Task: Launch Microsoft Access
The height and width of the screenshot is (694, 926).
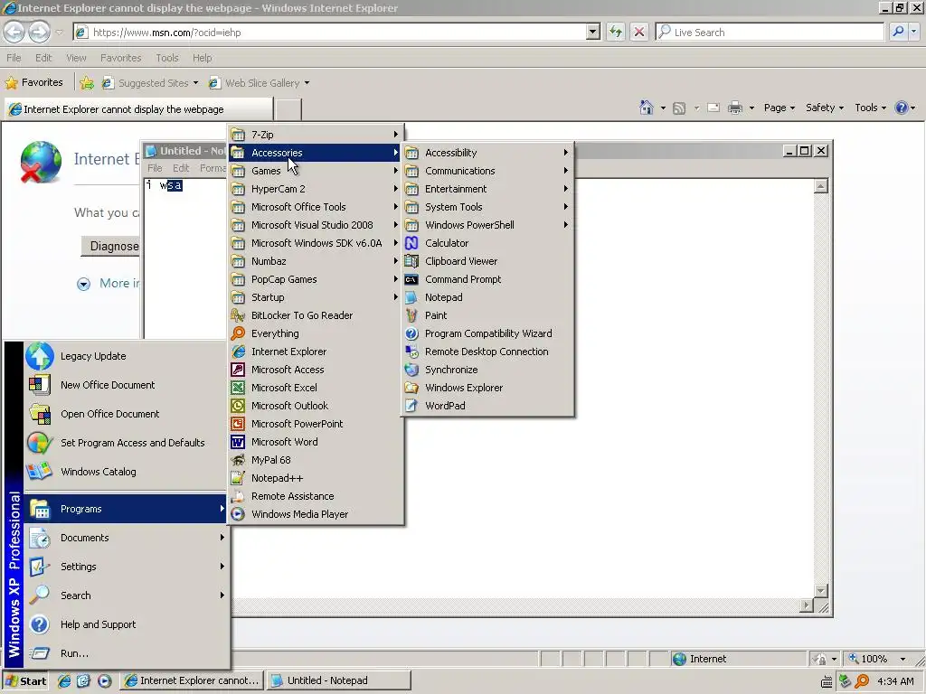Action: tap(316, 370)
